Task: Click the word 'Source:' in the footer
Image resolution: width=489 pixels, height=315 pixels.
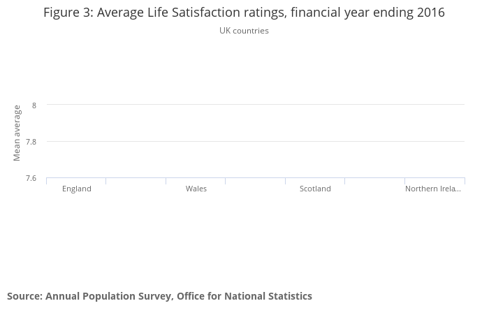Action: [x=25, y=296]
